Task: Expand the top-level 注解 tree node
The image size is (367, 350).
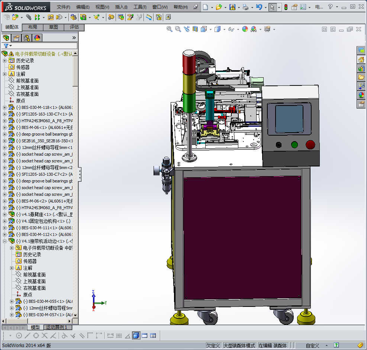Action: pyautogui.click(x=4, y=74)
